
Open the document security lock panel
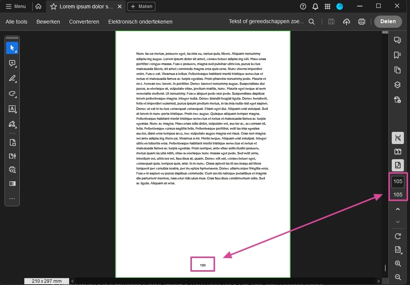pyautogui.click(x=397, y=100)
